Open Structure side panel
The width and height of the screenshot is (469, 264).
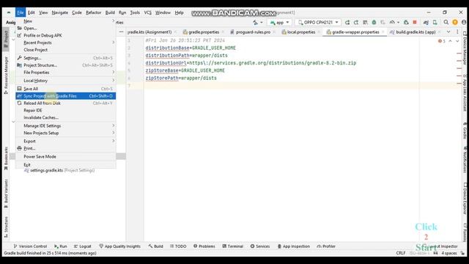(x=6, y=227)
